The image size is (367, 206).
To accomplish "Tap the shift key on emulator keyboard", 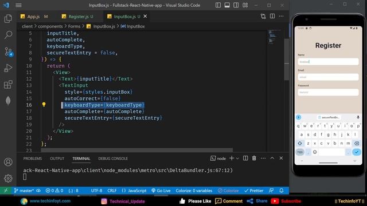I will (300, 144).
